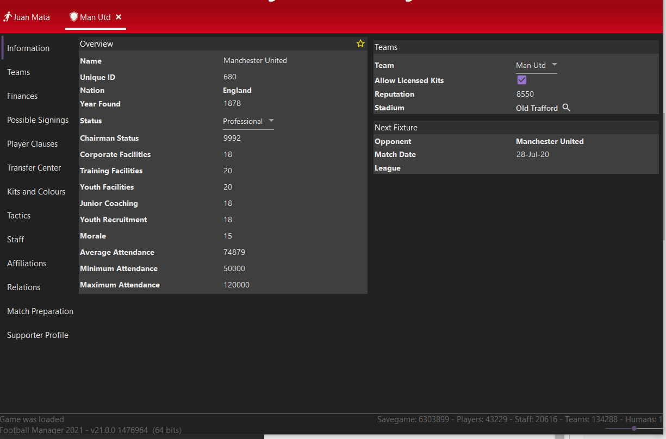
Task: Click the yellow favourite star in Overview
Action: click(360, 43)
